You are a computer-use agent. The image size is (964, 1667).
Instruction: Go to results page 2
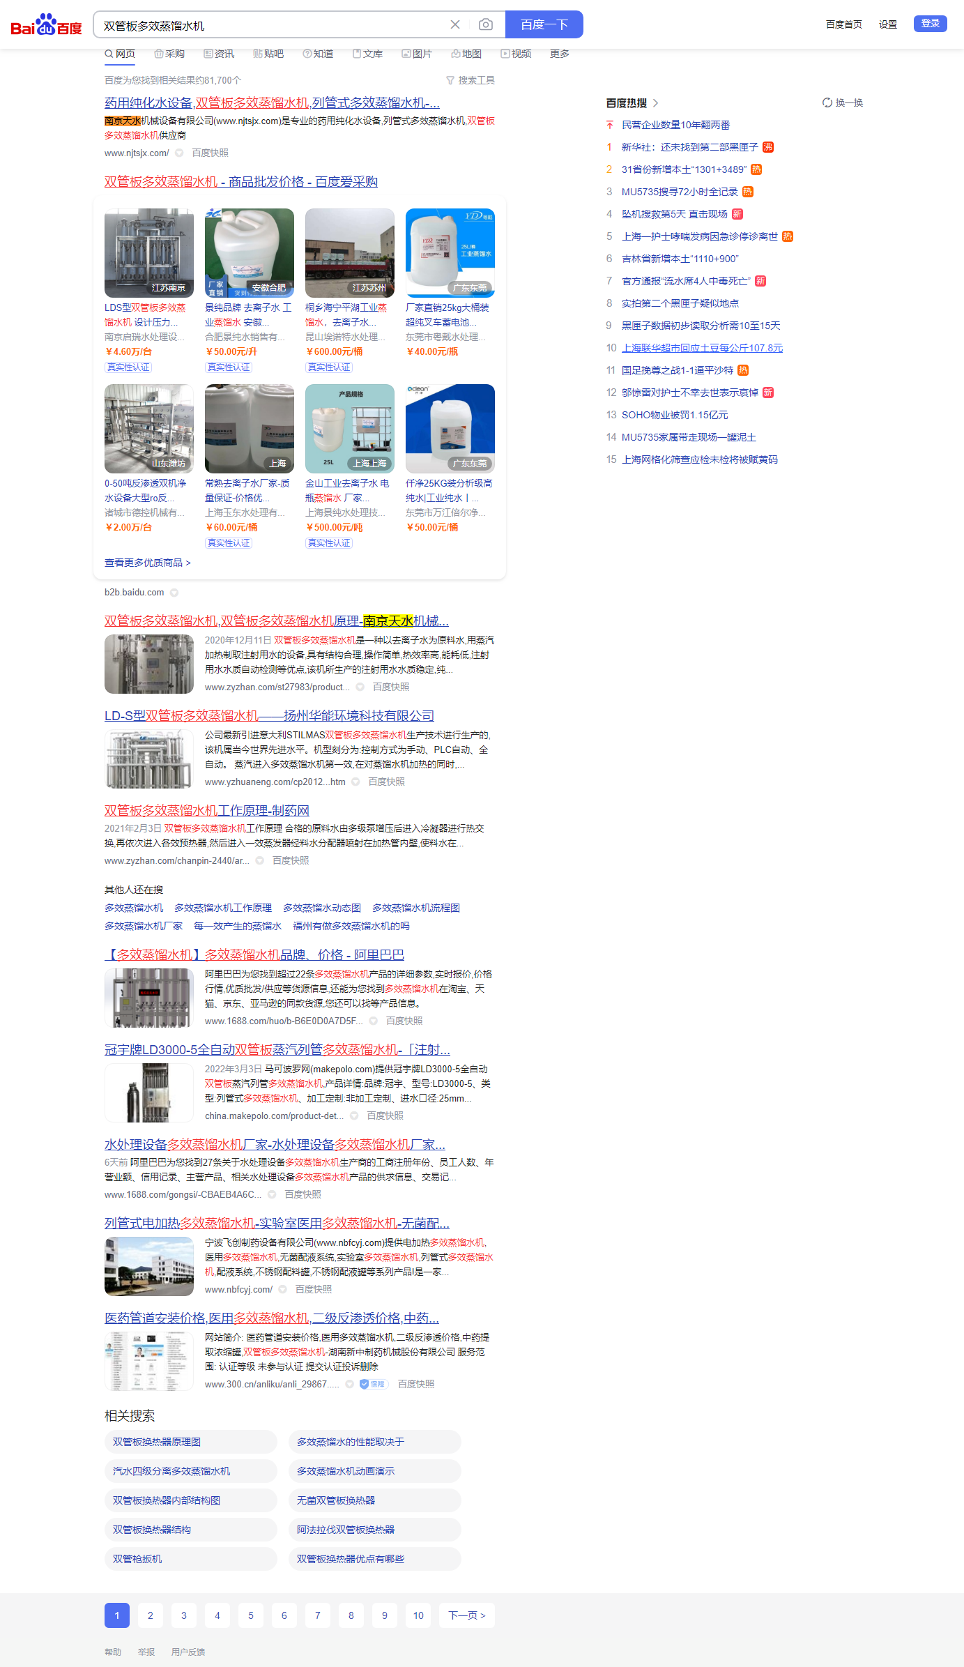point(151,1615)
